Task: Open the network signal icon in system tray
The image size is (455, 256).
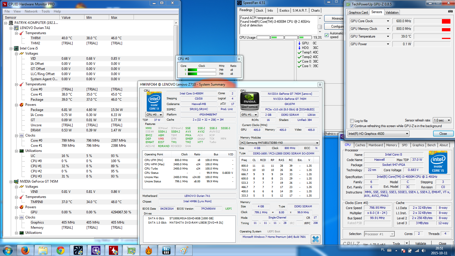Action: (x=417, y=251)
